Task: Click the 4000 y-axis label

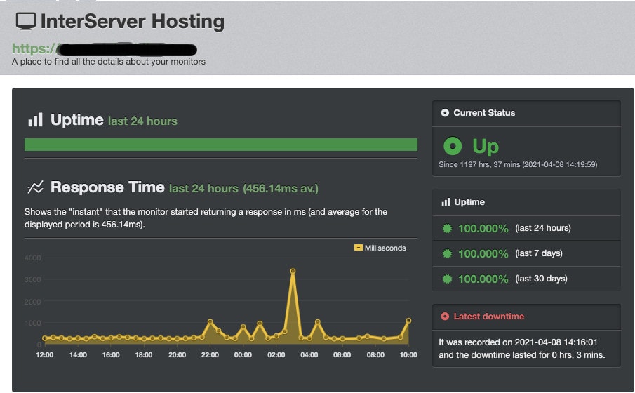Action: 32,258
